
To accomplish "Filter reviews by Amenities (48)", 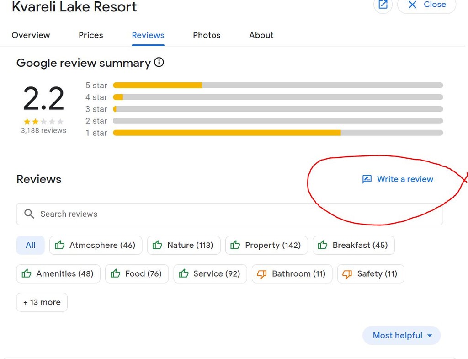I will pyautogui.click(x=58, y=273).
